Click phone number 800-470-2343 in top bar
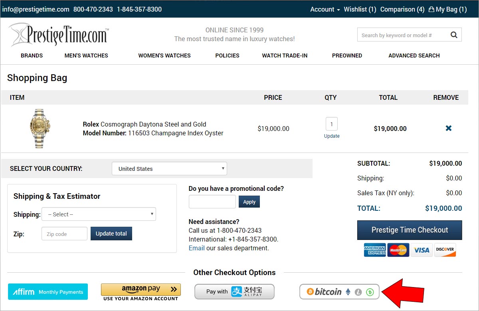Screen dimensions: 479x311 (93, 9)
